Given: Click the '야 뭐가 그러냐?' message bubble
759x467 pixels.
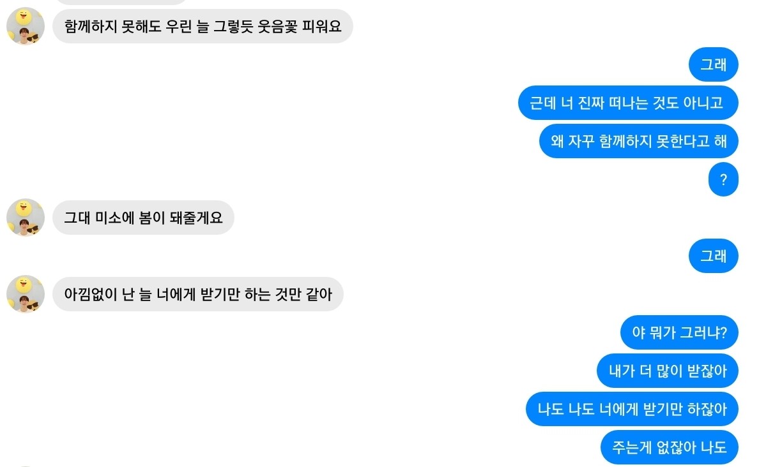Looking at the screenshot, I should [679, 332].
